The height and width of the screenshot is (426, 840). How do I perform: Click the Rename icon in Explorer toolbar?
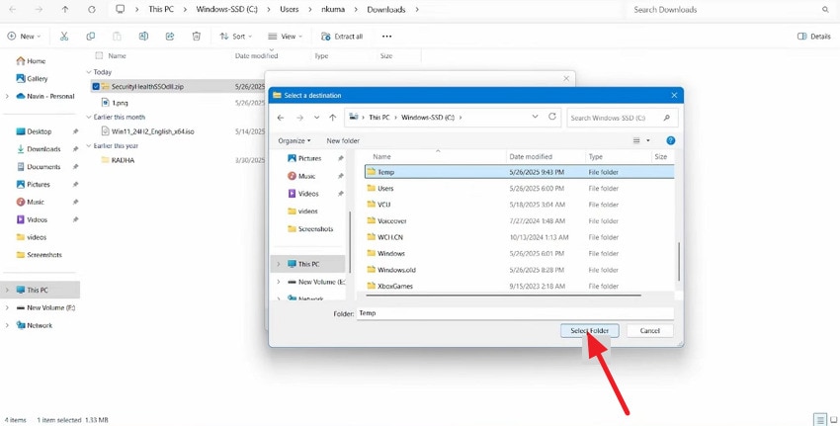[143, 37]
